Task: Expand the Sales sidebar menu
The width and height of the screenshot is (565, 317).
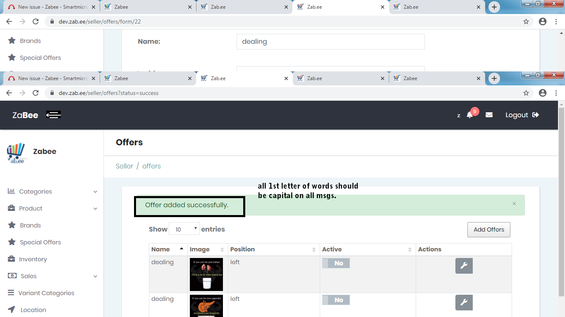Action: [52, 276]
